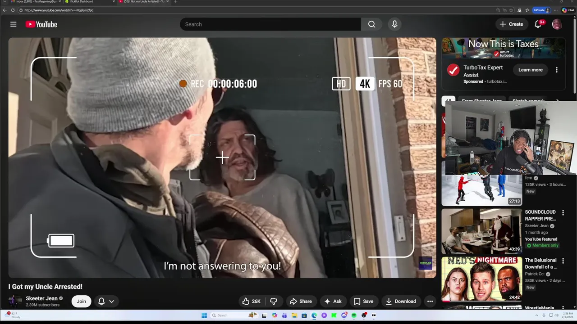Open Spotify from the taskbar
The height and width of the screenshot is (324, 577).
point(354,315)
